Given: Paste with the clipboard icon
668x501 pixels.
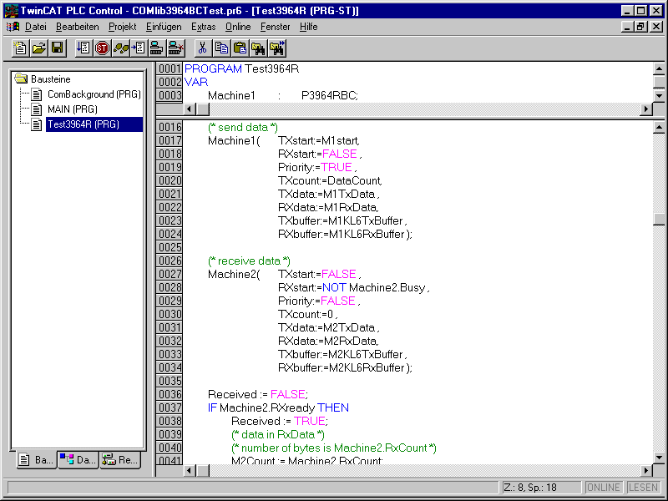Looking at the screenshot, I should [x=240, y=48].
